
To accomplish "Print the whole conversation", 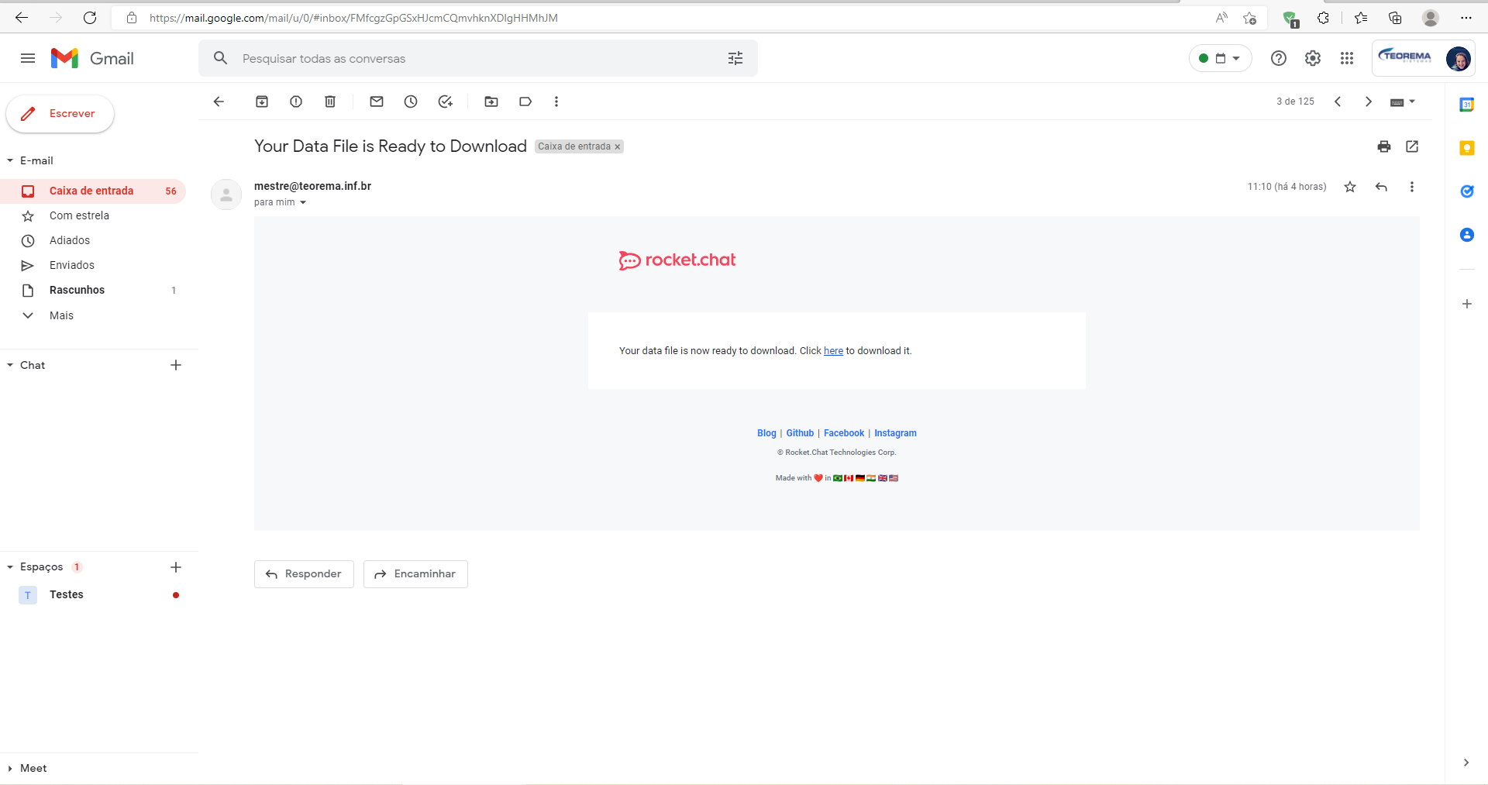I will [1384, 146].
